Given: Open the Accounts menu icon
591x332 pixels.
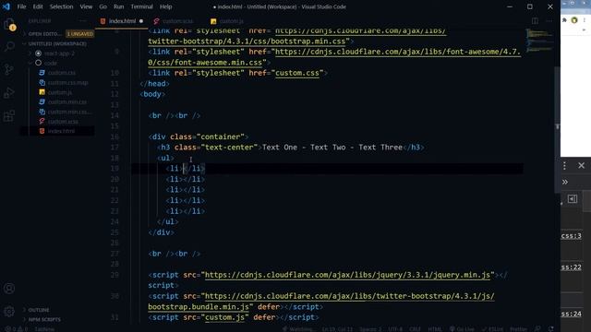Looking at the screenshot, I should point(9,289).
